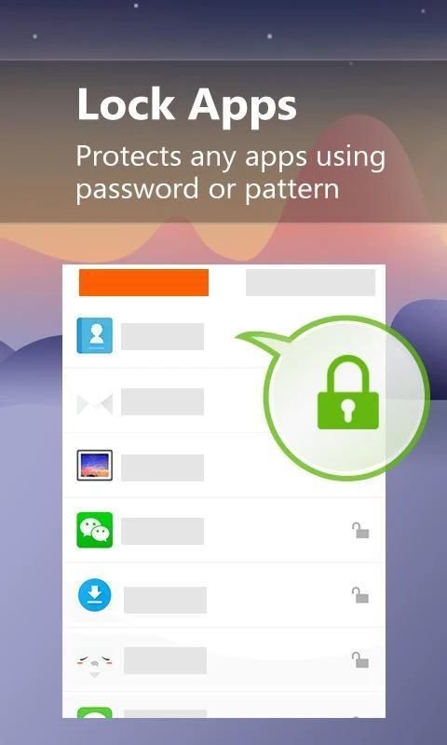
Task: Click the mail app name placeholder
Action: tap(162, 402)
